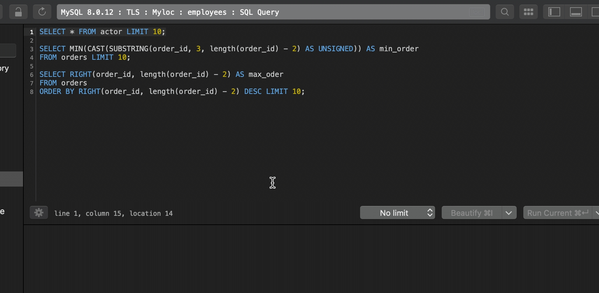Click the highlighted item in the left sidebar

12,179
